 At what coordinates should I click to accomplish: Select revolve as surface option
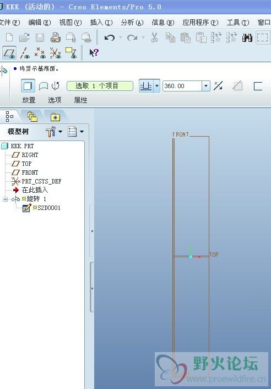[44, 86]
